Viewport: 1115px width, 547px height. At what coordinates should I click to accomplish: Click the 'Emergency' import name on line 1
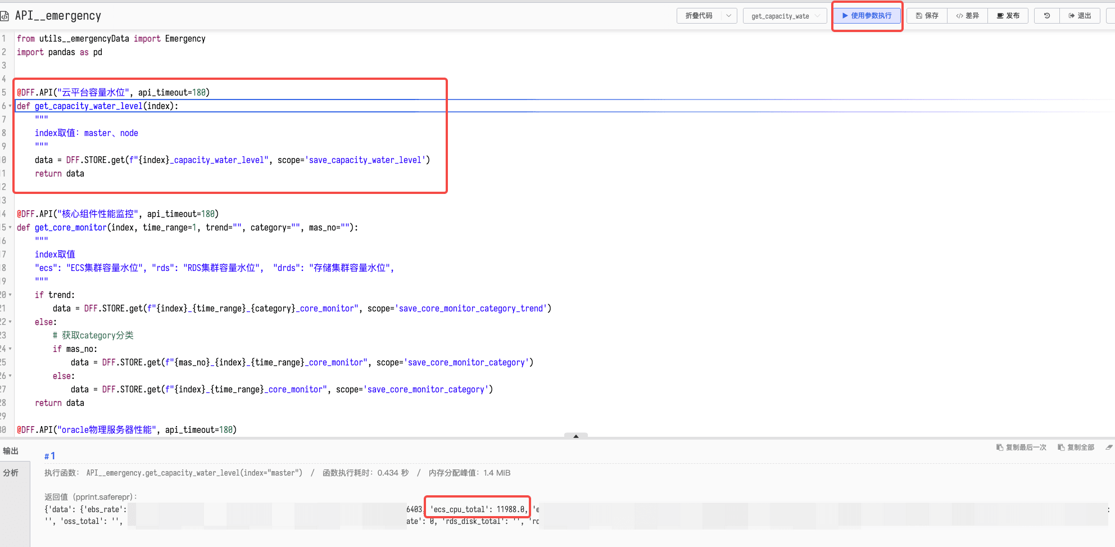tap(185, 38)
